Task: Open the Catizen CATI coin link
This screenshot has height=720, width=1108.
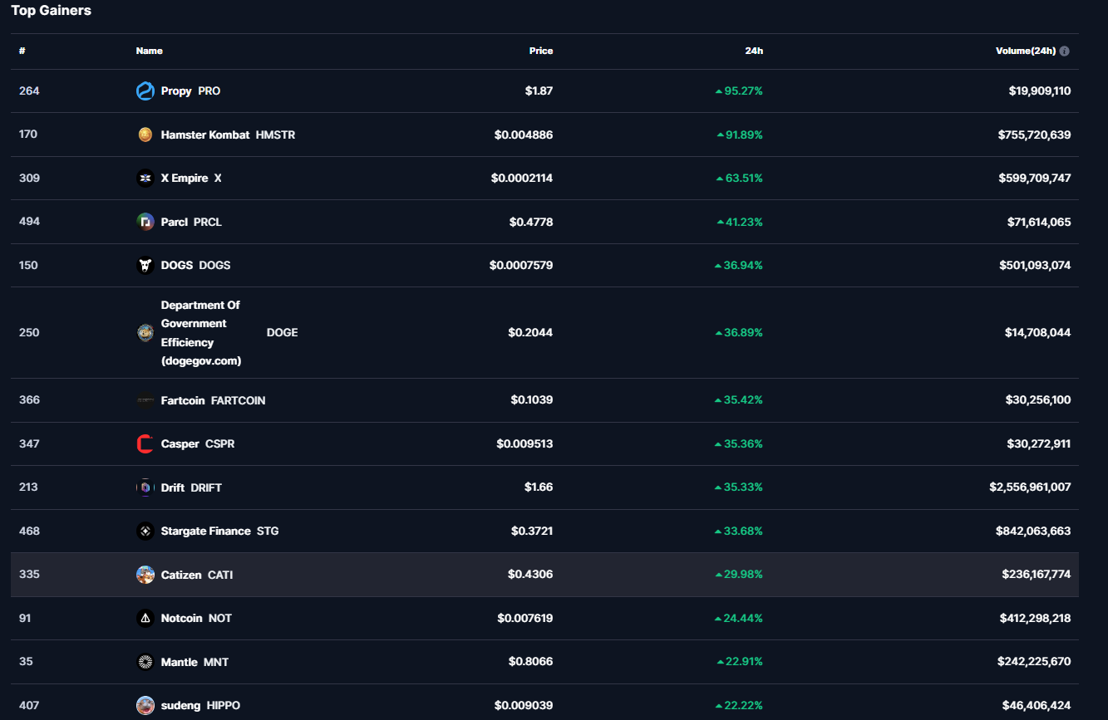Action: click(196, 575)
